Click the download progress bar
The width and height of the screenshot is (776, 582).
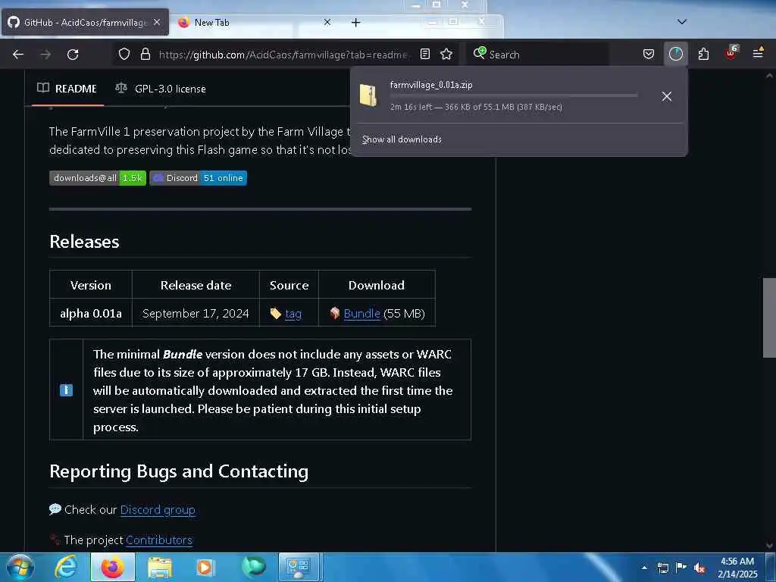tap(513, 95)
